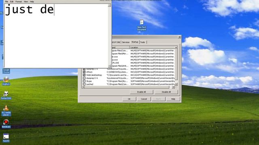259x145 pixels.
Task: Open Notepad's Help menu
Action: 32,2
